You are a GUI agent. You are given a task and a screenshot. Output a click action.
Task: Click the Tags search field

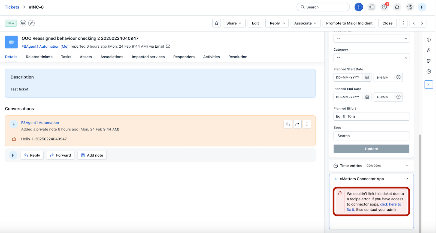pos(371,136)
